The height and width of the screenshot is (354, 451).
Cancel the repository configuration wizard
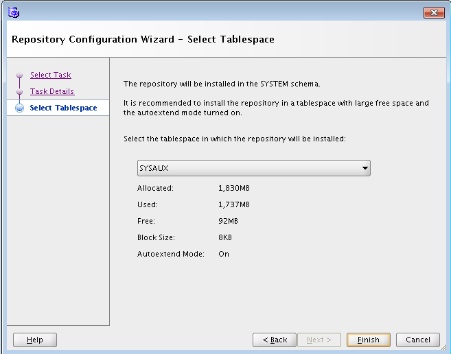tap(417, 340)
